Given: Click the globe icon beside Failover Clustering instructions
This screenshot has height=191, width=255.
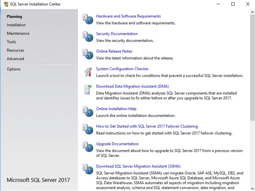Looking at the screenshot, I should coord(88,129).
